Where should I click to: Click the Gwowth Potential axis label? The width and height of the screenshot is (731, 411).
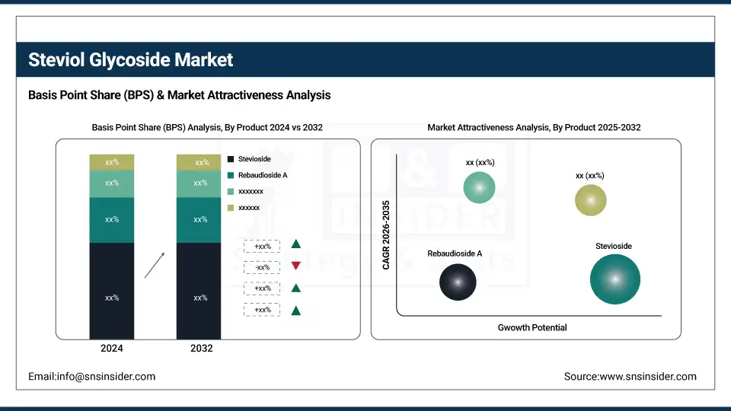pos(532,327)
